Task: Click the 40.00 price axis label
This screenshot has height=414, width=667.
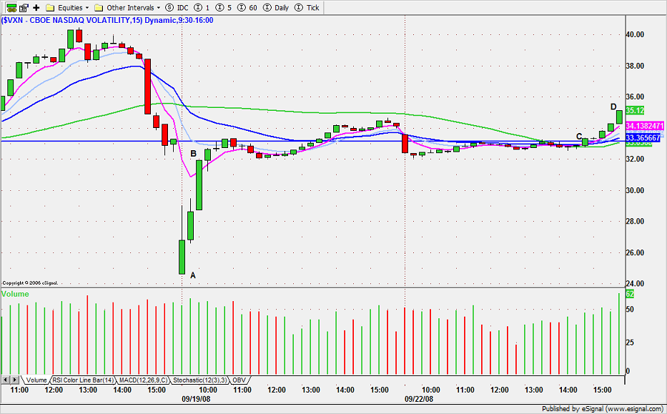Action: coord(635,34)
